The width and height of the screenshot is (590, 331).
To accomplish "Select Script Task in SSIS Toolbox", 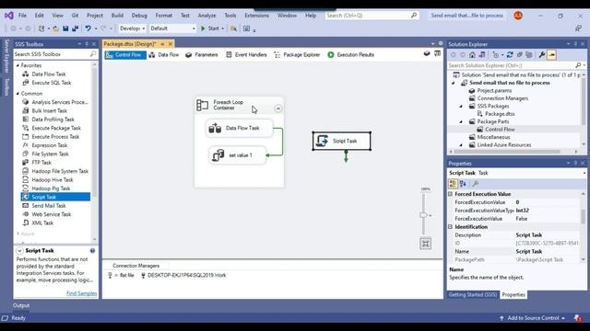I will (x=55, y=197).
